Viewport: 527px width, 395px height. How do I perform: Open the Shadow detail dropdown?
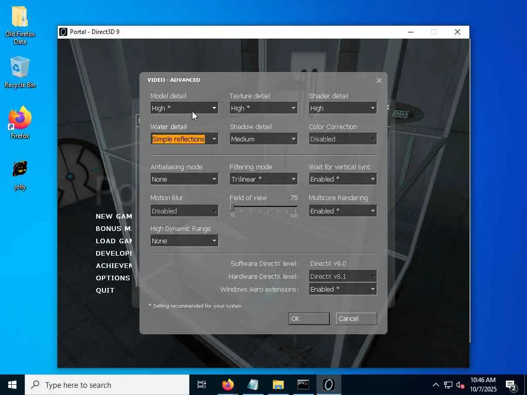pyautogui.click(x=263, y=139)
